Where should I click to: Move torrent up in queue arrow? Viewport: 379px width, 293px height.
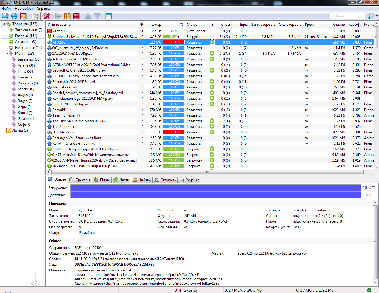[x=88, y=16]
